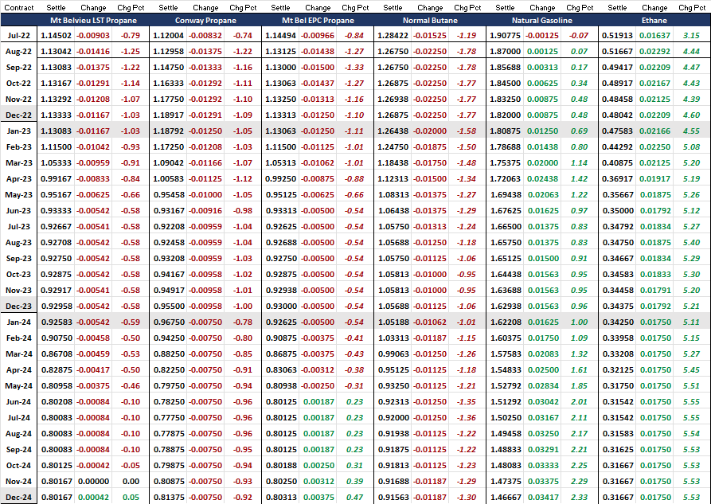Click Jul-23 Conway settle 0.92208
This screenshot has width=711, height=504.
coord(168,226)
